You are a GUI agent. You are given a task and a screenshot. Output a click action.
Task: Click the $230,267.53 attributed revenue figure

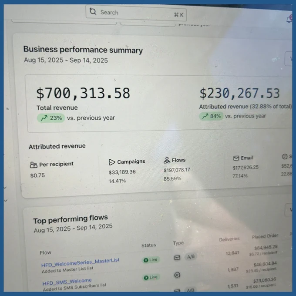[x=239, y=93]
